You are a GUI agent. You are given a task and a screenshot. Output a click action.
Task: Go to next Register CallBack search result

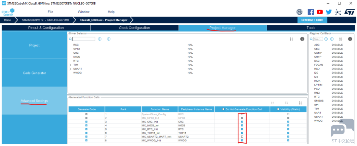[332, 39]
